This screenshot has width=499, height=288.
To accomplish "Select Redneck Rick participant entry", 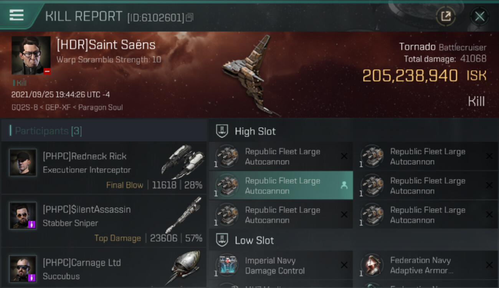I will click(104, 167).
